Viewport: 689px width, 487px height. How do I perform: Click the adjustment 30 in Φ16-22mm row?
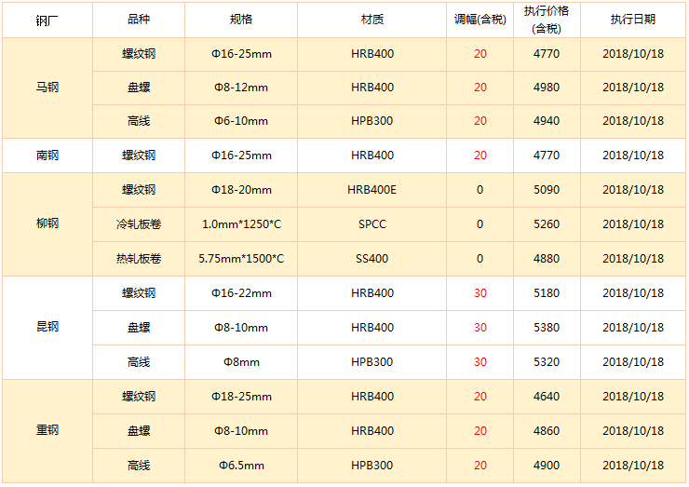pyautogui.click(x=480, y=293)
